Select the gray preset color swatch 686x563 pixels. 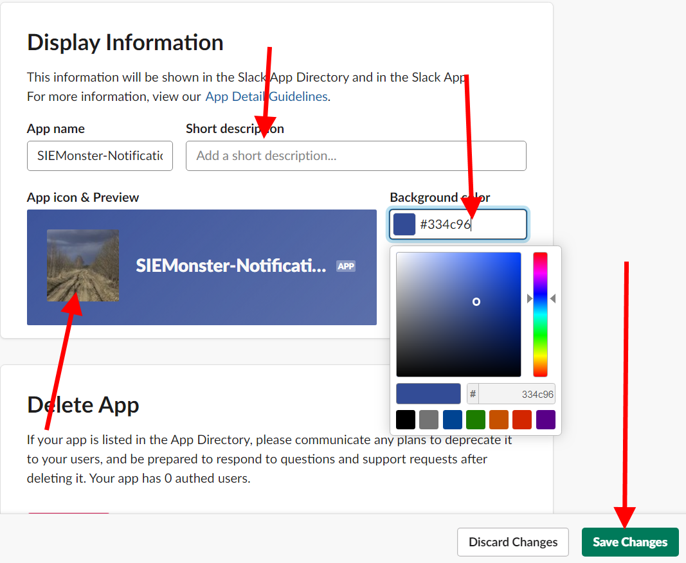click(x=429, y=420)
